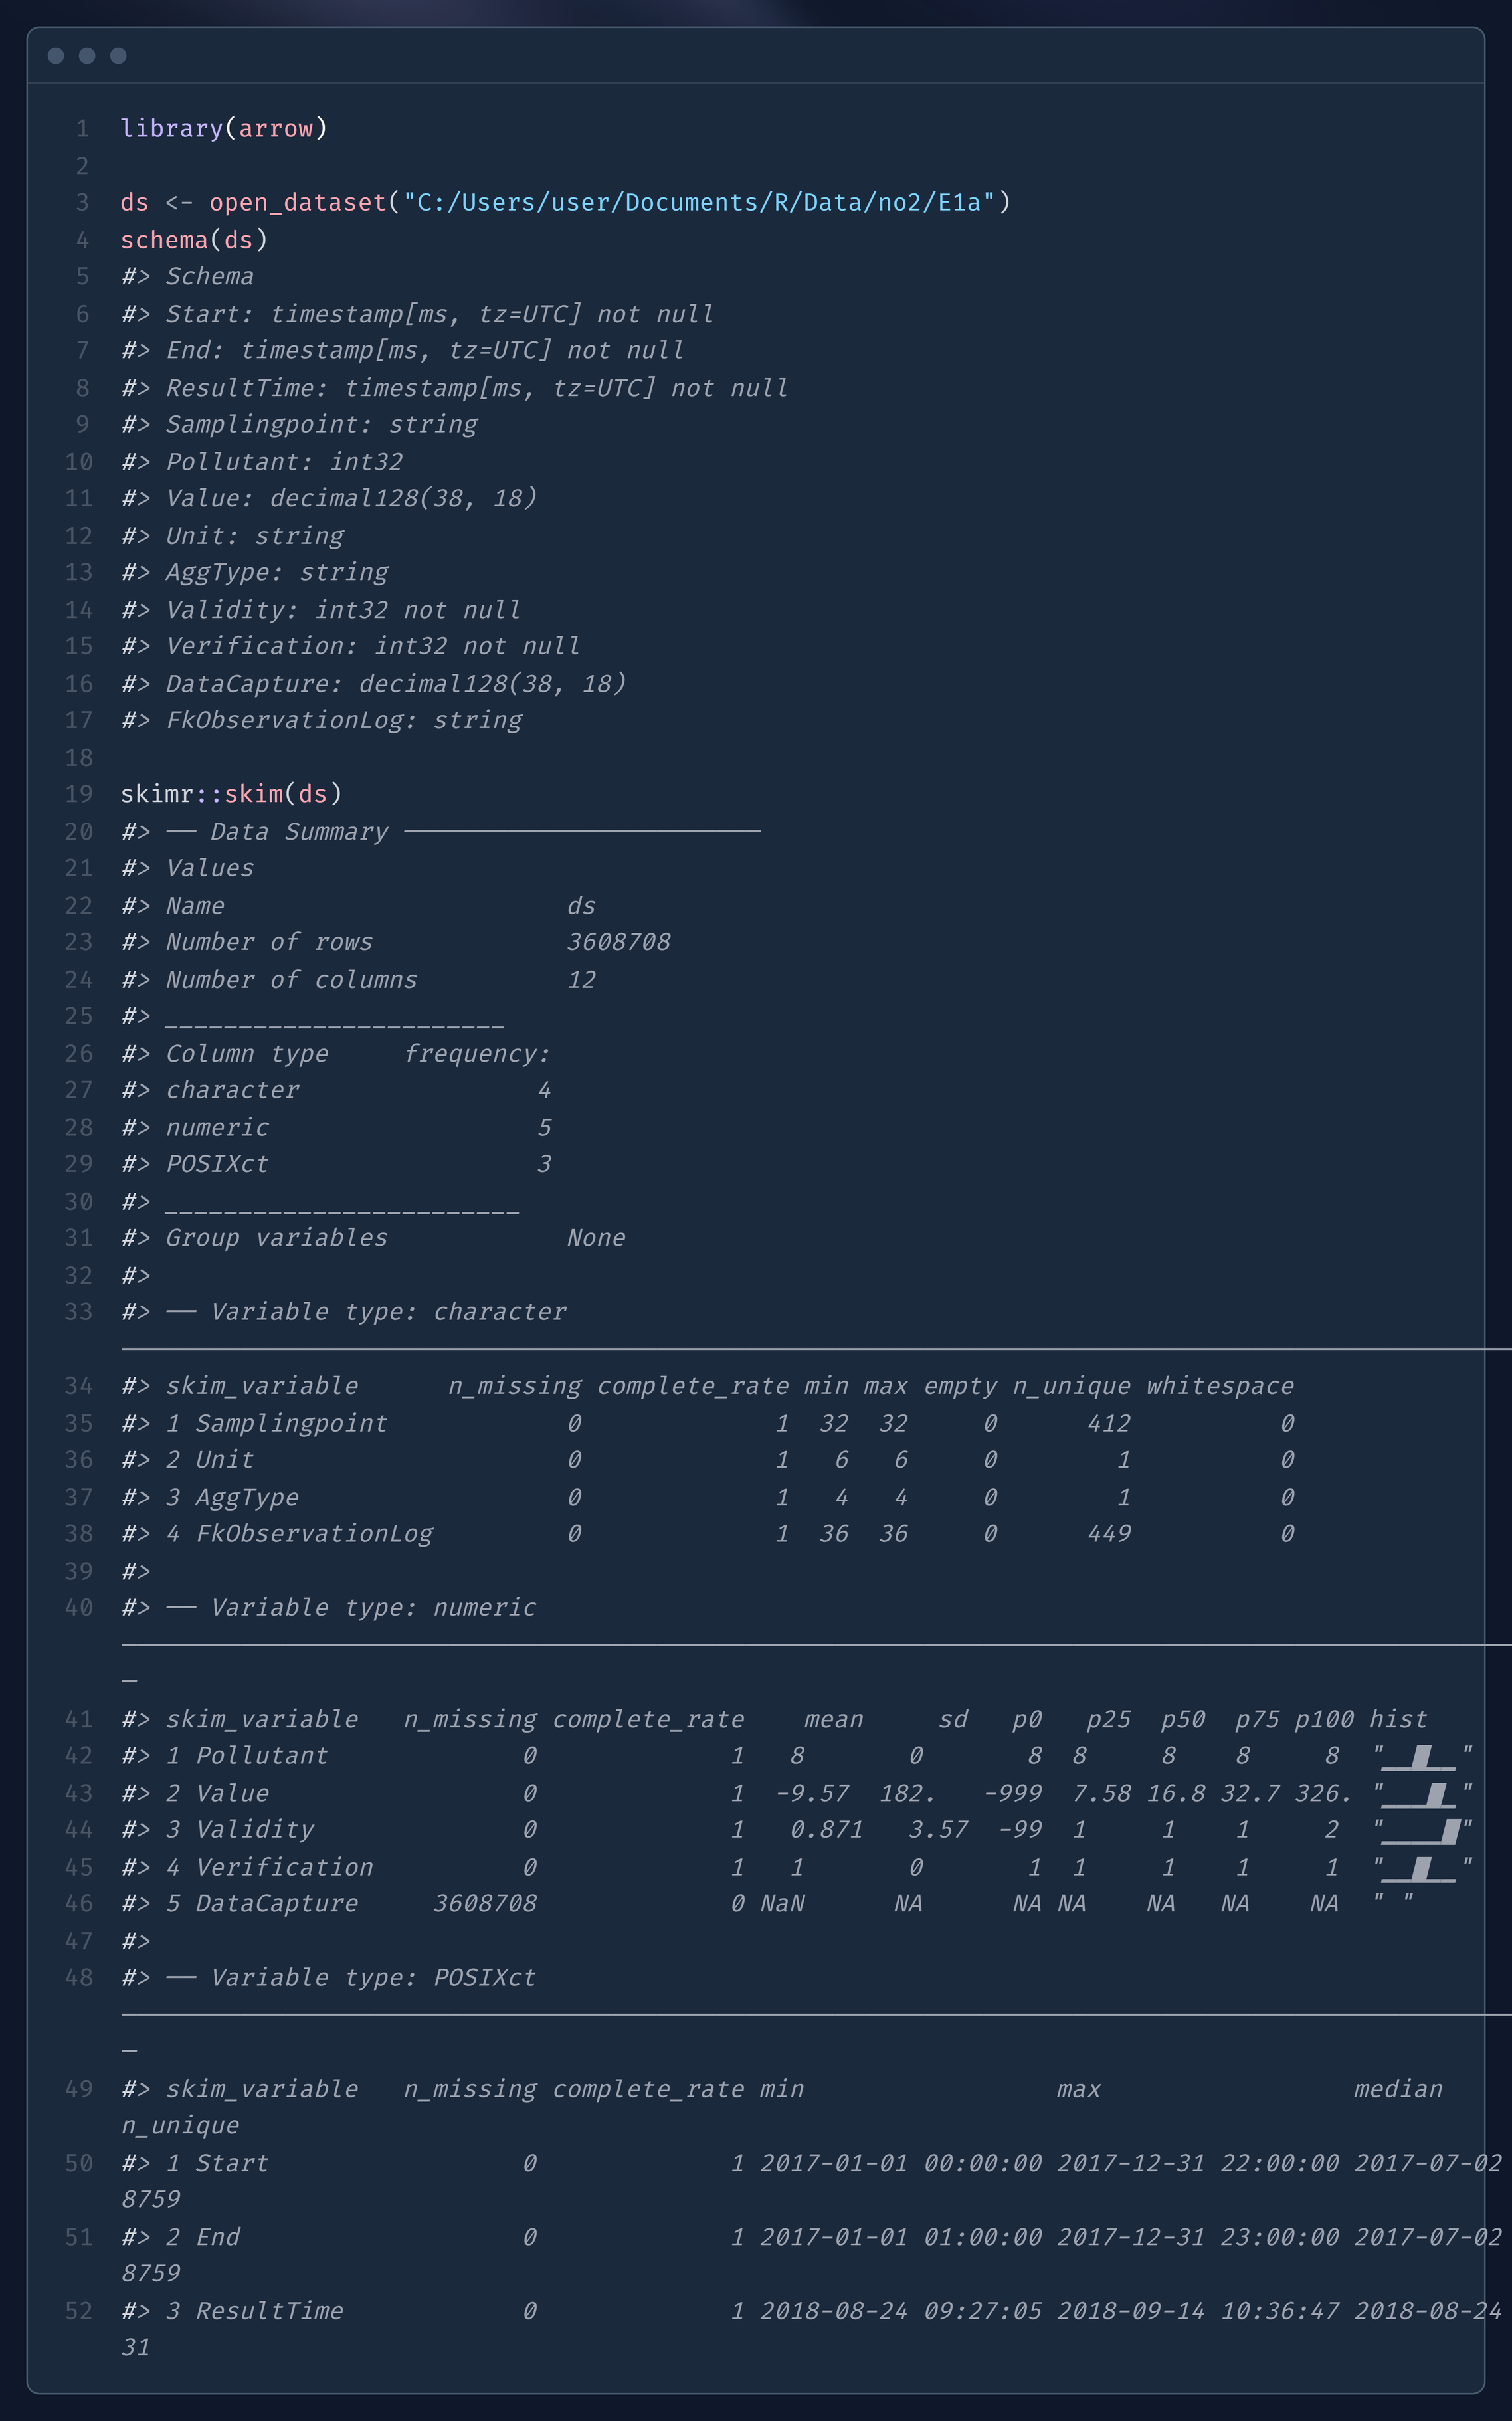Image resolution: width=1512 pixels, height=2421 pixels.
Task: Click the 'Variable type: numeric' heading
Action: [x=373, y=1608]
